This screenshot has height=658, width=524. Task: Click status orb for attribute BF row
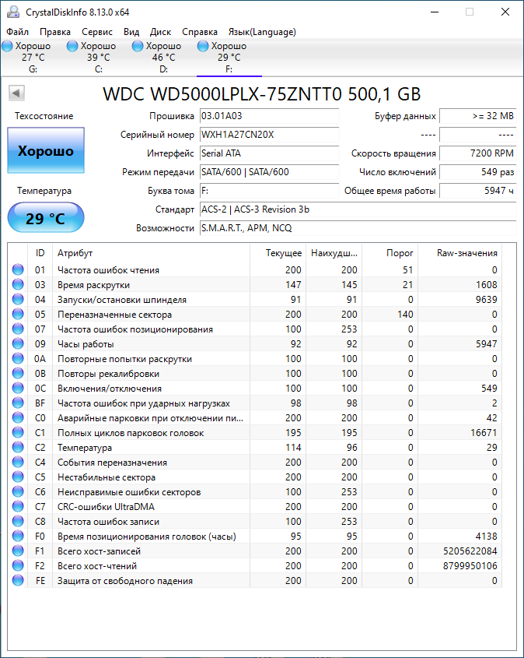point(18,403)
